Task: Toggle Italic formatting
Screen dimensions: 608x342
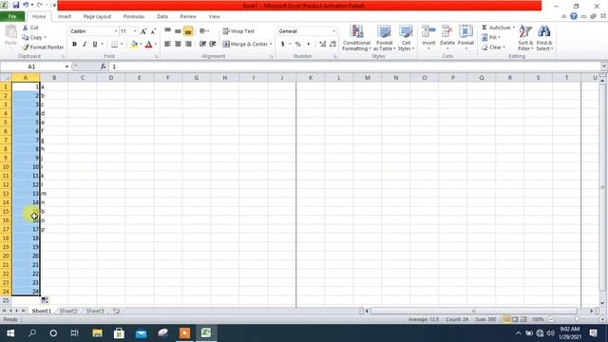Action: [85, 45]
